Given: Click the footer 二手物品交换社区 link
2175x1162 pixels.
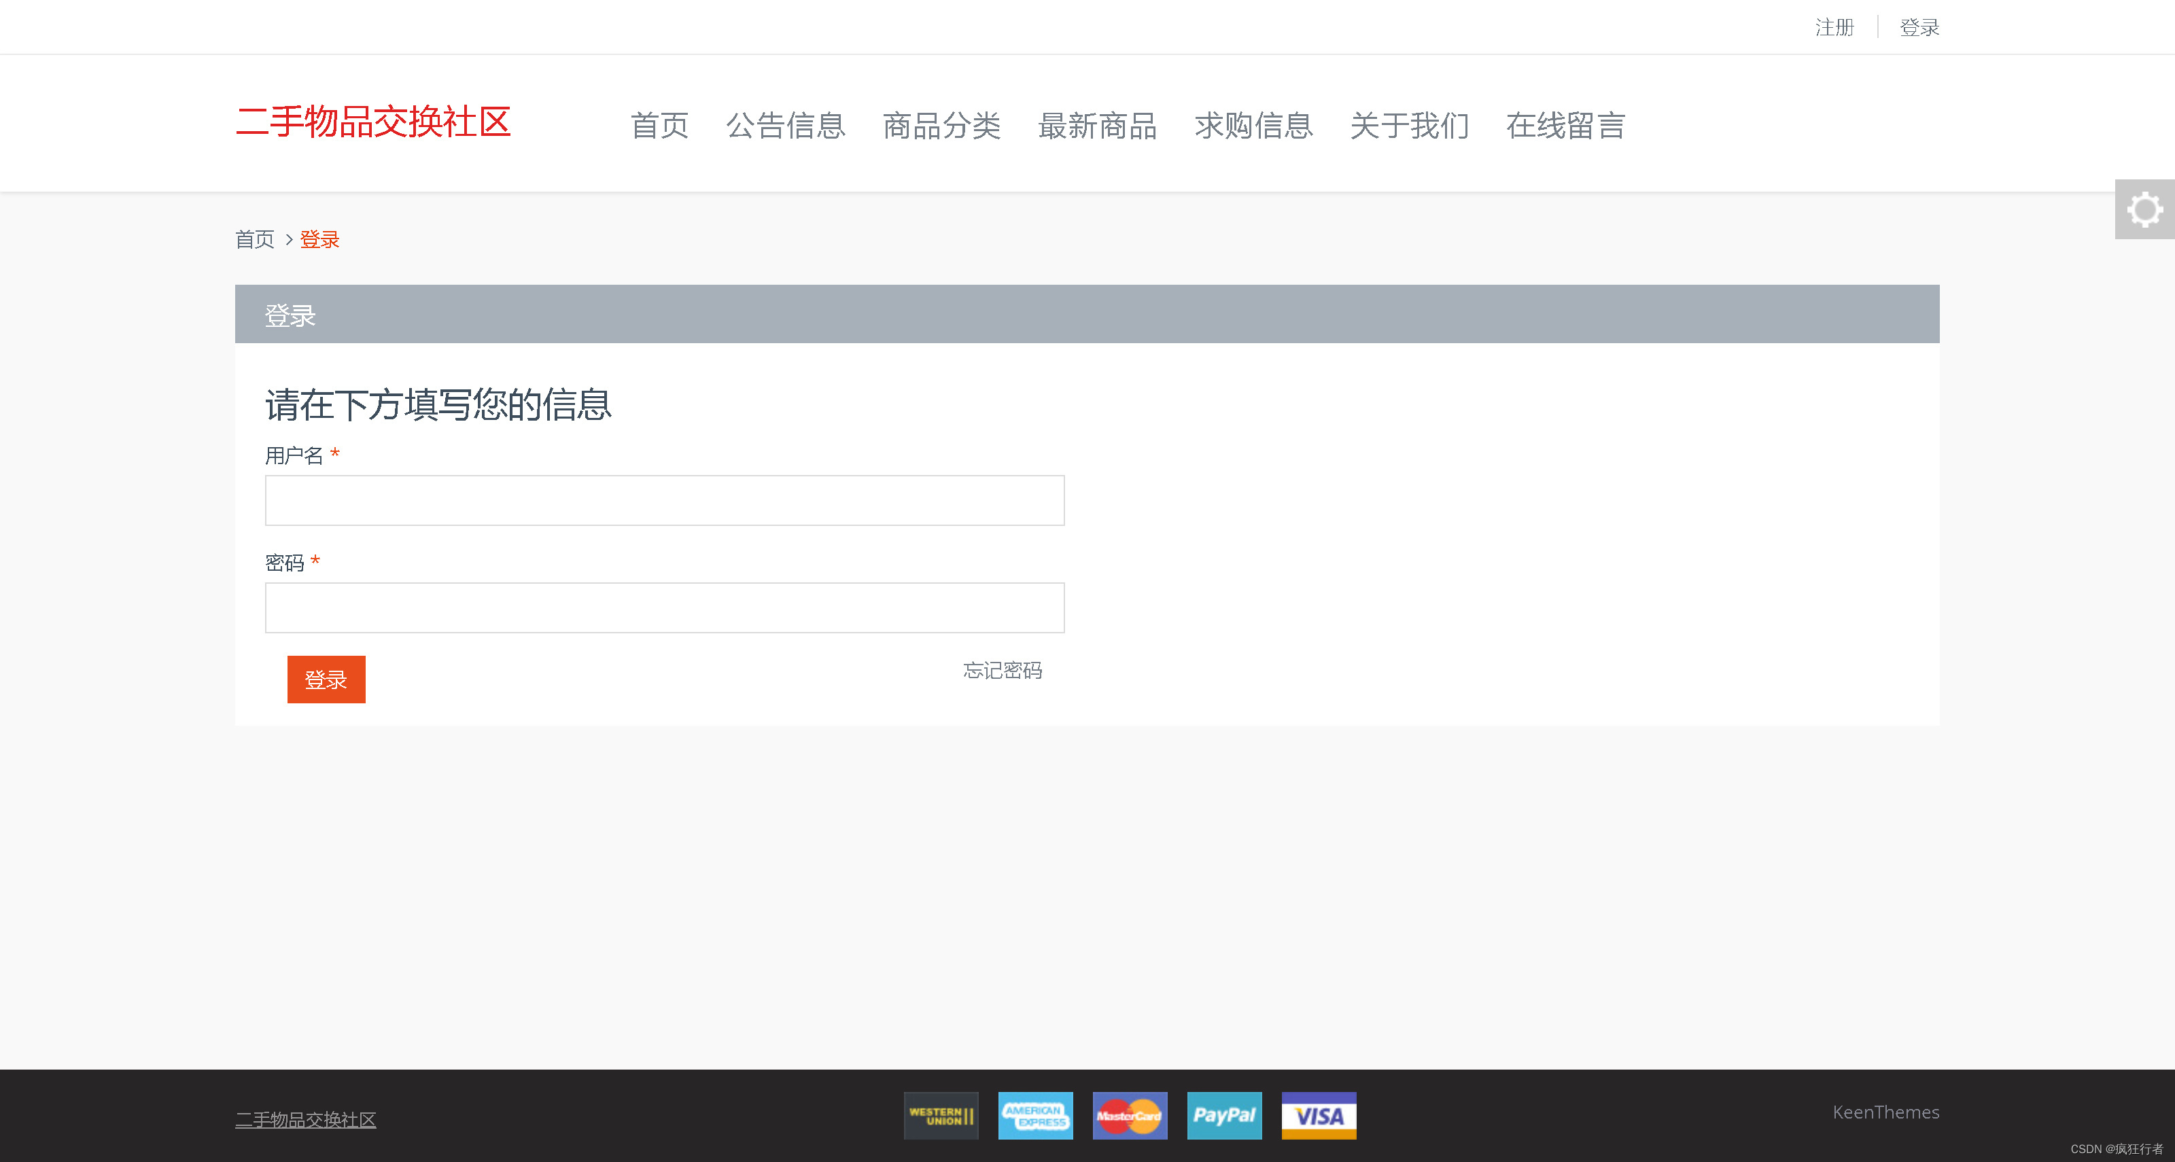Looking at the screenshot, I should (306, 1120).
